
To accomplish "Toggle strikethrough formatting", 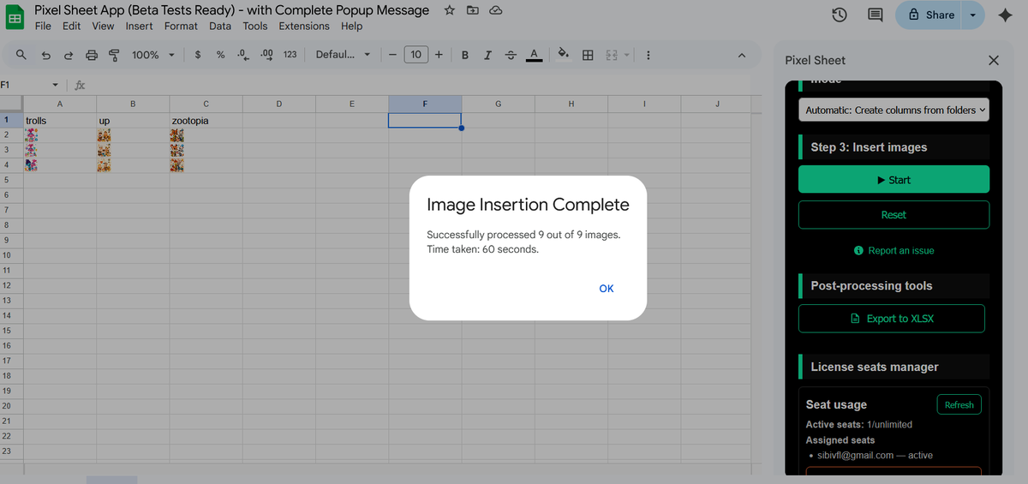I will point(511,55).
